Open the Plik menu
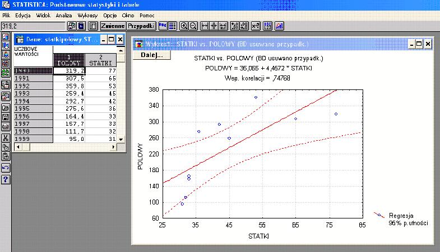Image resolution: width=440 pixels, height=252 pixels. 6,16
